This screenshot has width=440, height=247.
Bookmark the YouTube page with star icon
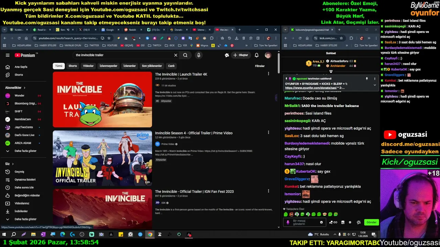109,38
